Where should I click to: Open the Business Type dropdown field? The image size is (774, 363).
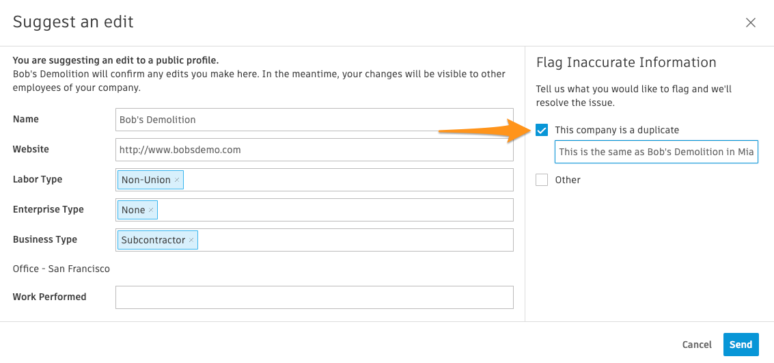coord(355,240)
